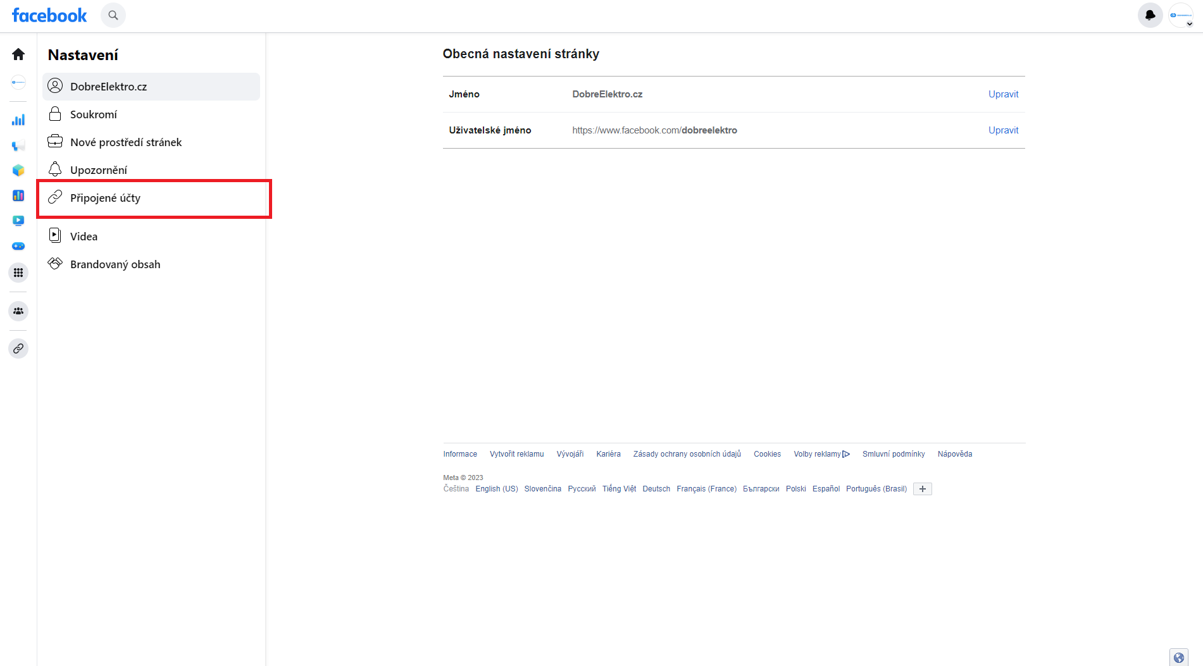1203x666 pixels.
Task: Open the colorful cube icon
Action: (x=18, y=170)
